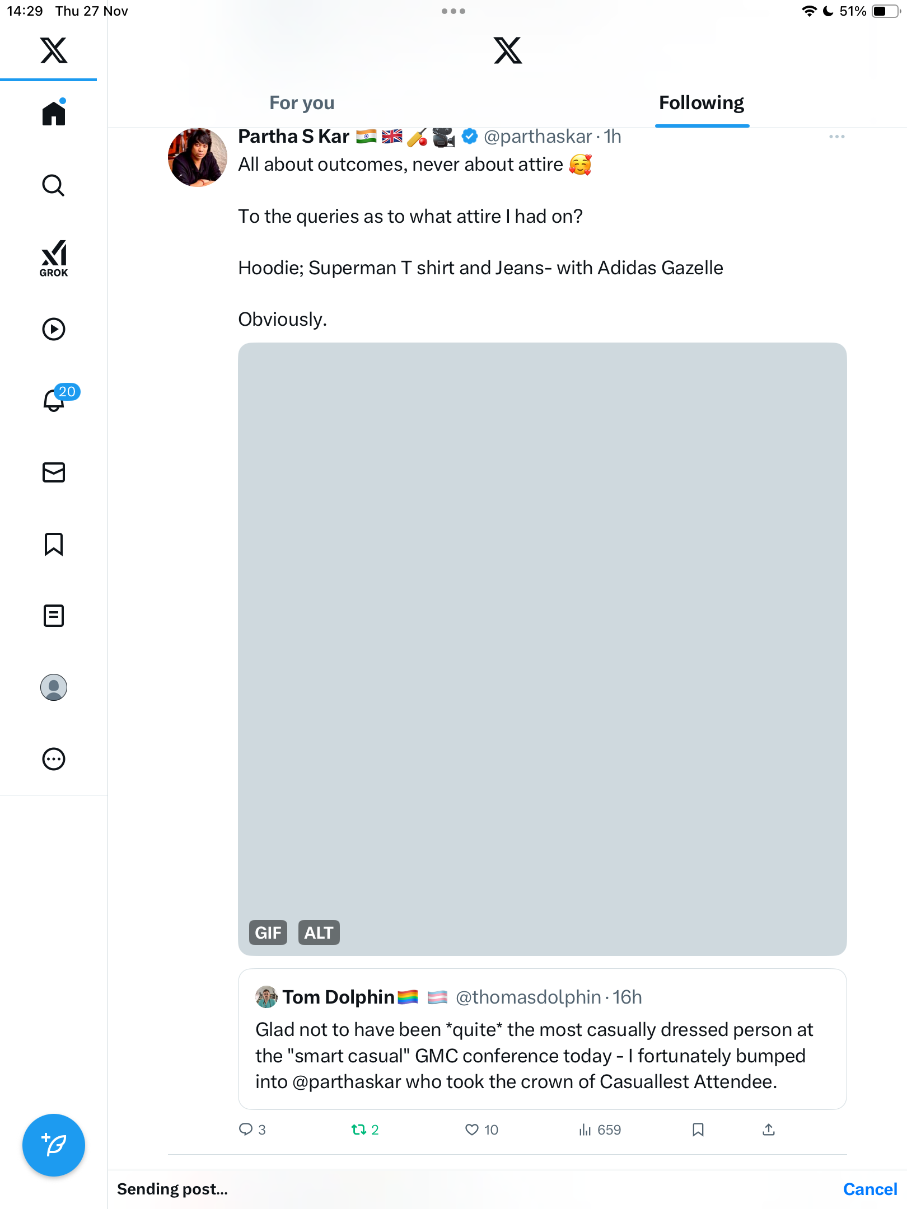Open the search magnifier icon
The image size is (907, 1209).
coord(54,185)
